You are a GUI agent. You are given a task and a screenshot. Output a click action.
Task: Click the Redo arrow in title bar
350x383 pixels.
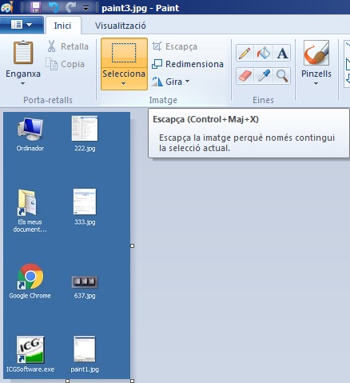click(x=70, y=7)
